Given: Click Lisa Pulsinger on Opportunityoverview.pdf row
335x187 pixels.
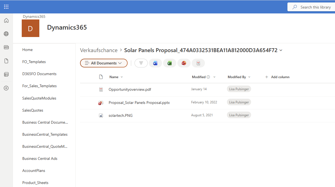Looking at the screenshot, I should click(x=239, y=89).
